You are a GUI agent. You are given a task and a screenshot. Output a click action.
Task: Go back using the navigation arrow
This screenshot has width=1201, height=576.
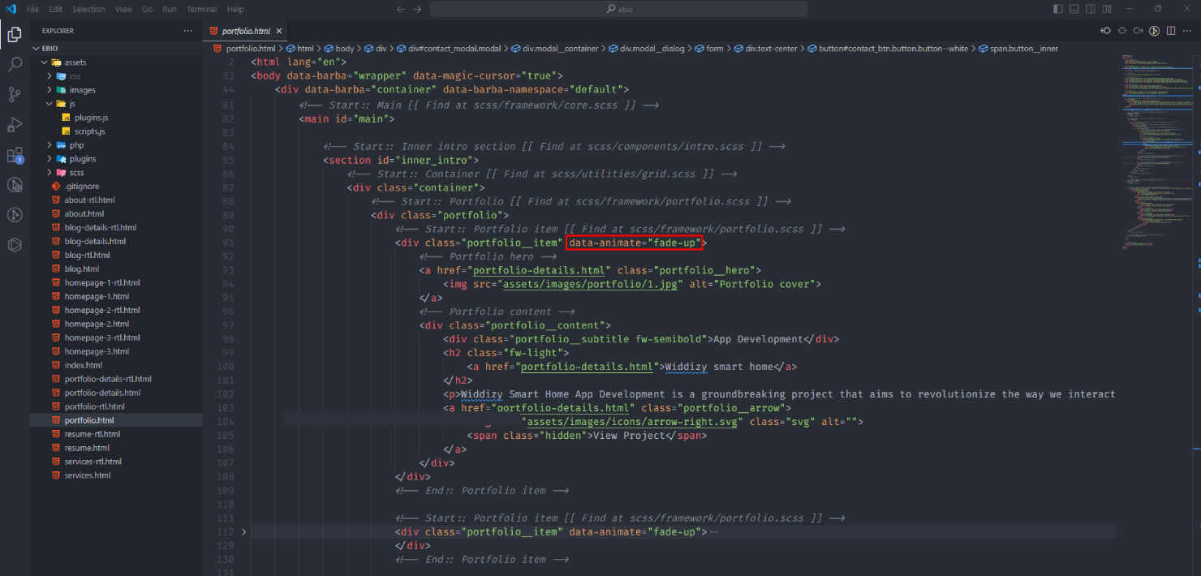click(x=401, y=9)
